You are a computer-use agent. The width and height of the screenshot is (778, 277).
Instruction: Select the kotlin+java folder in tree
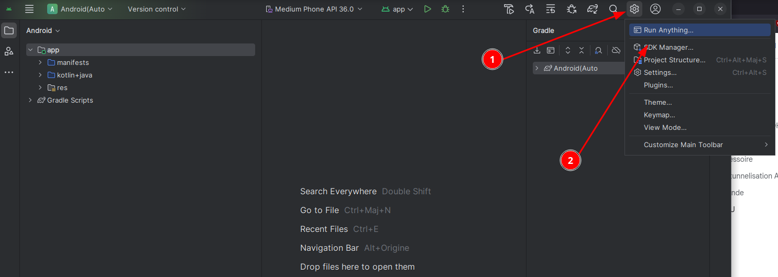pos(74,75)
